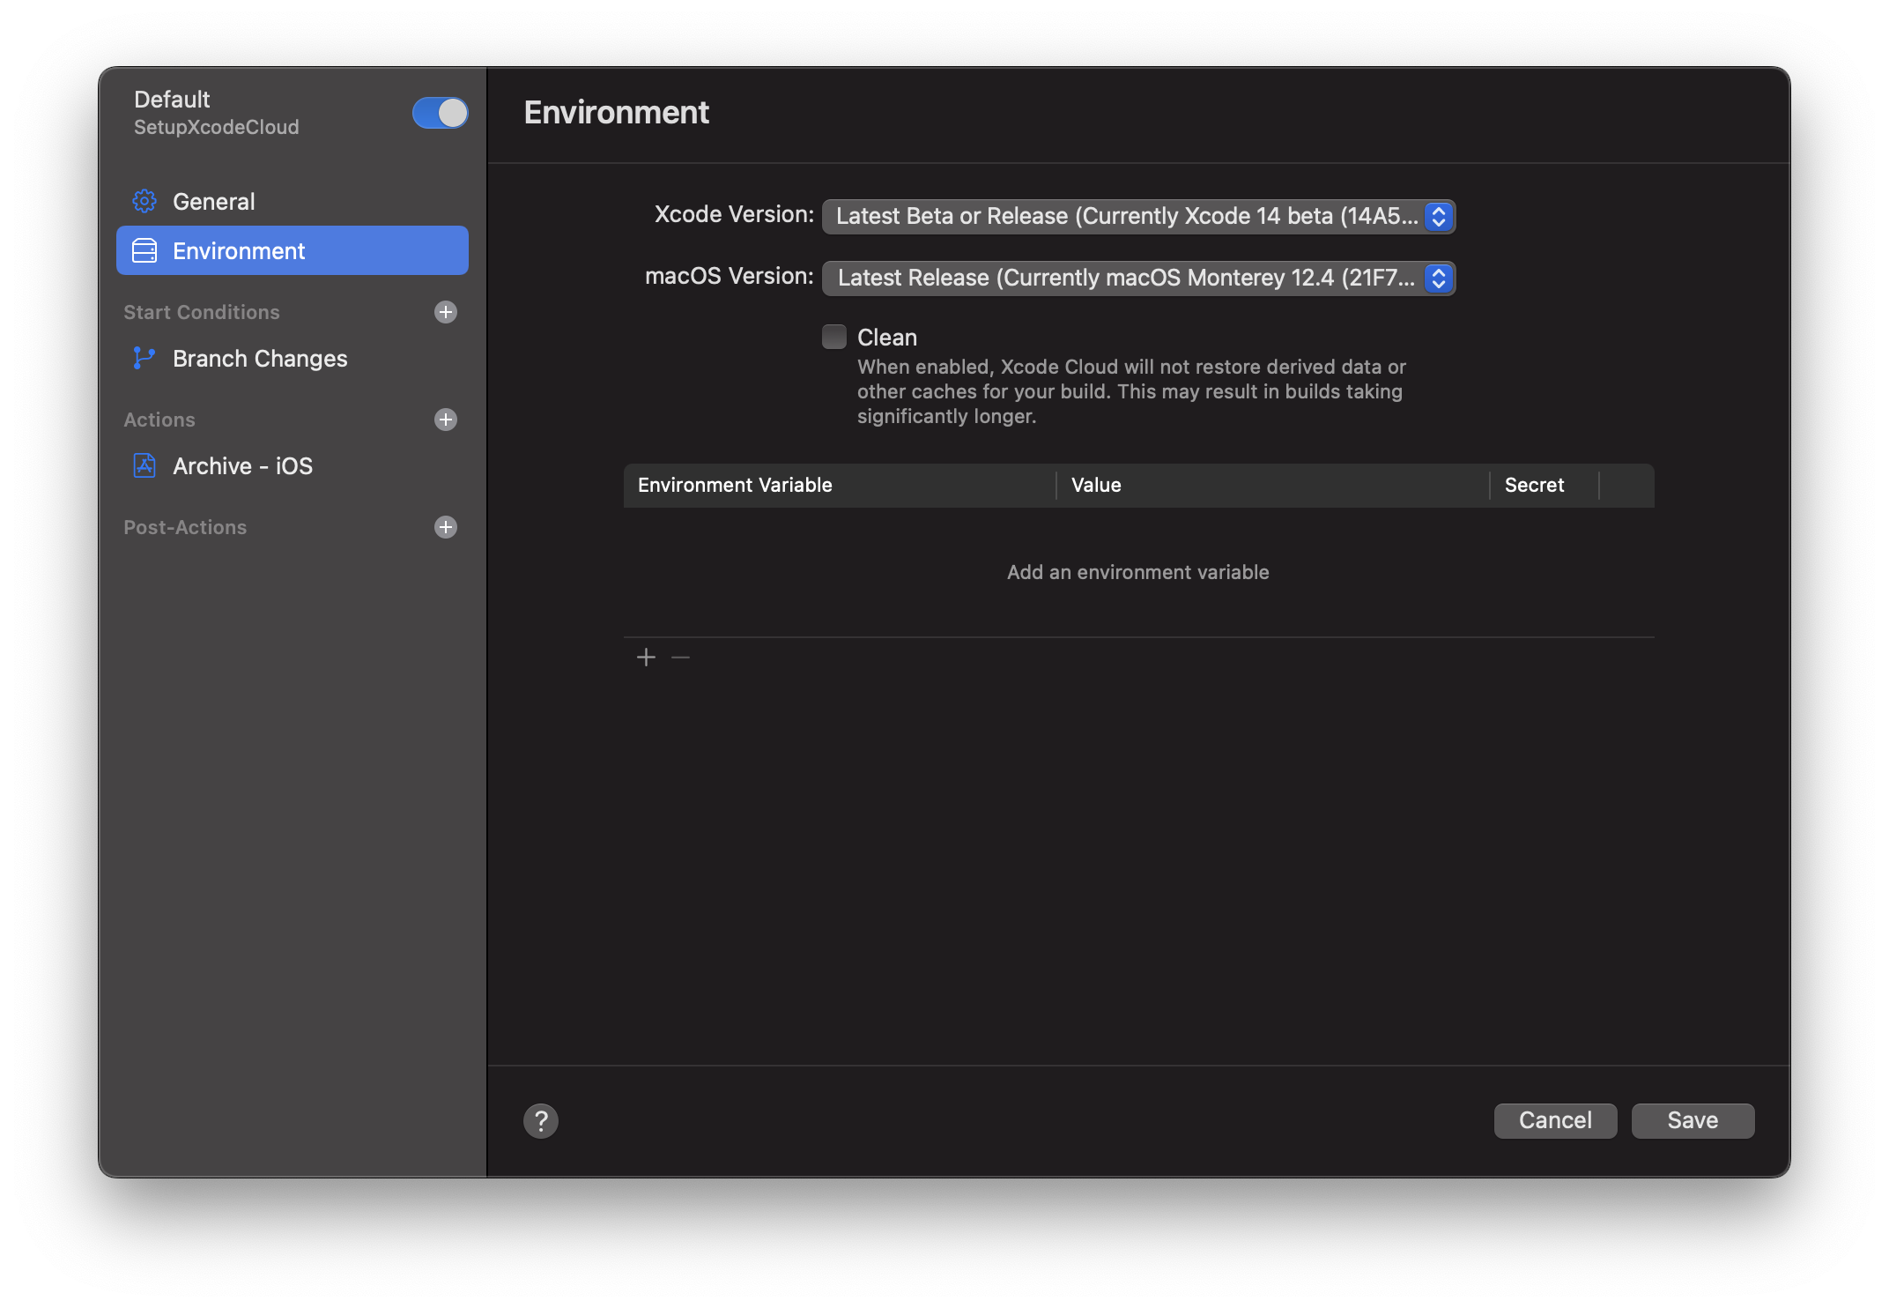Click the Environment sidebar icon
This screenshot has width=1889, height=1308.
tap(144, 251)
